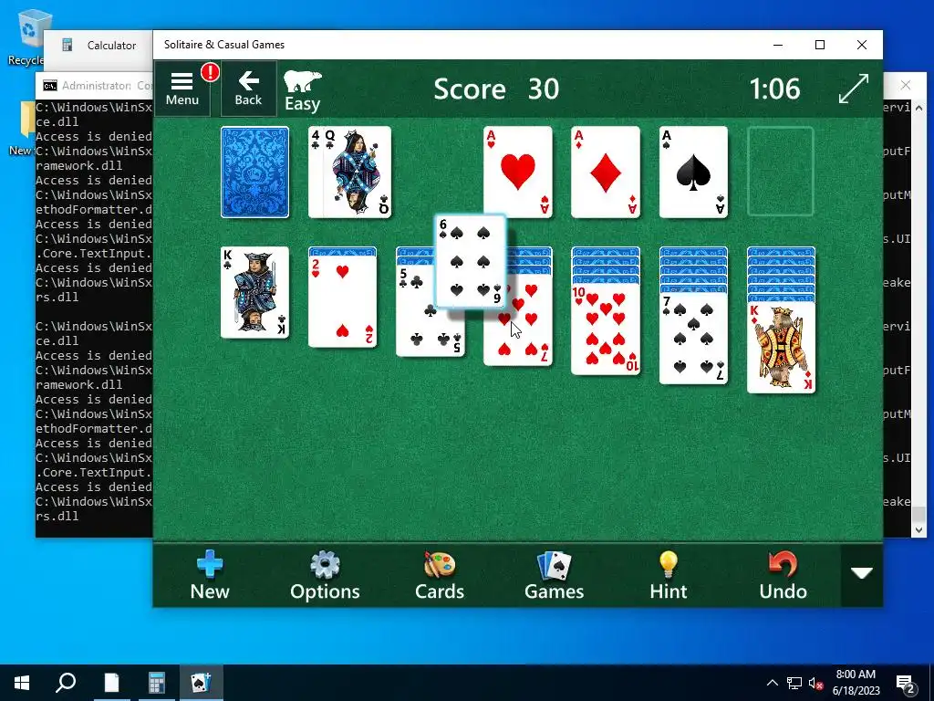934x701 pixels.
Task: Close the command prompt window
Action: click(906, 85)
